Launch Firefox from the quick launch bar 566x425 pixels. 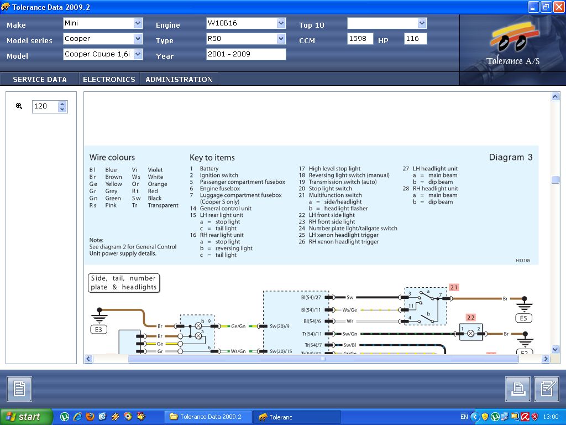pos(90,417)
